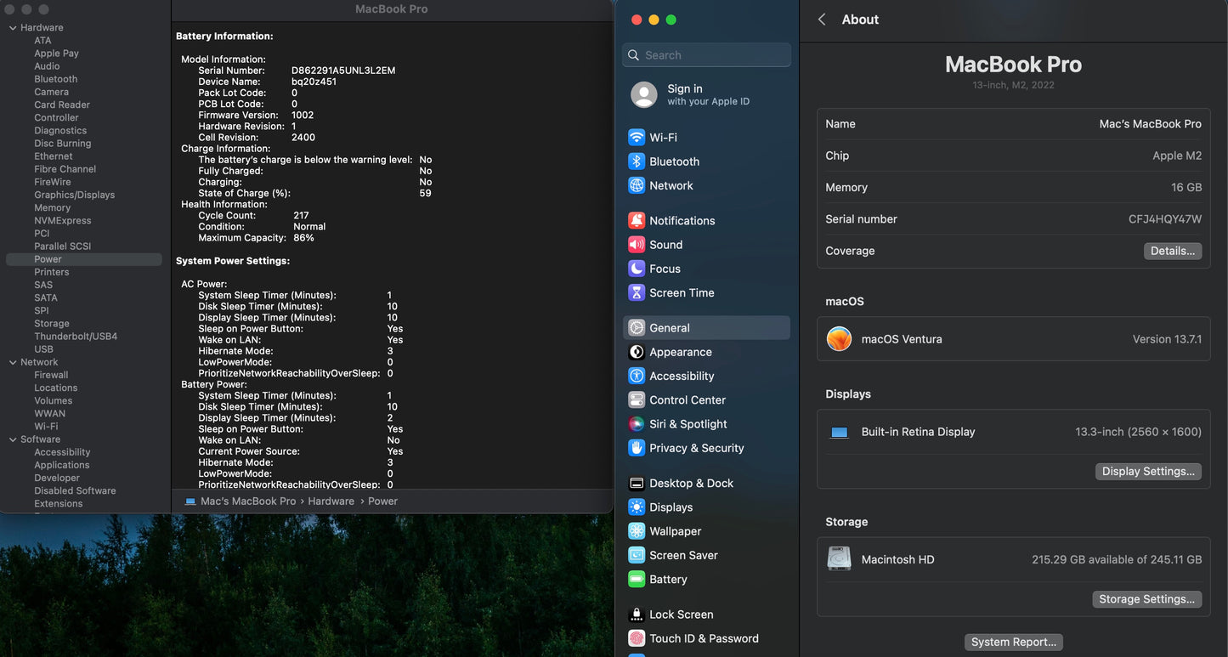Select USB in Hardware list
Image resolution: width=1228 pixels, height=657 pixels.
pos(43,349)
